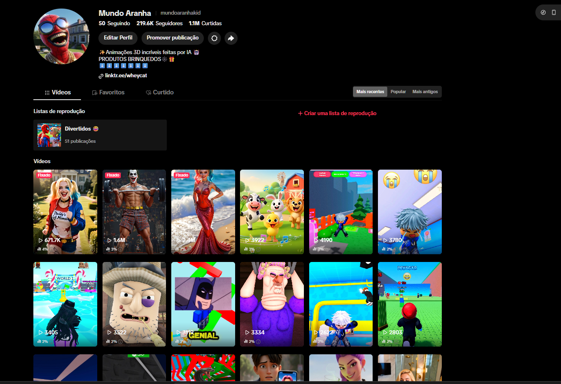Open the WORLD 1 candy video with 3405 views
Image resolution: width=561 pixels, height=384 pixels.
click(x=65, y=304)
